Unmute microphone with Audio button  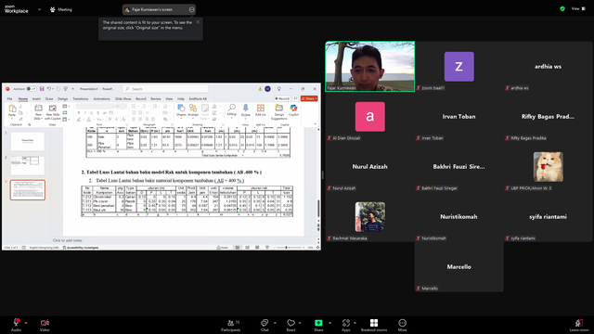pos(16,325)
